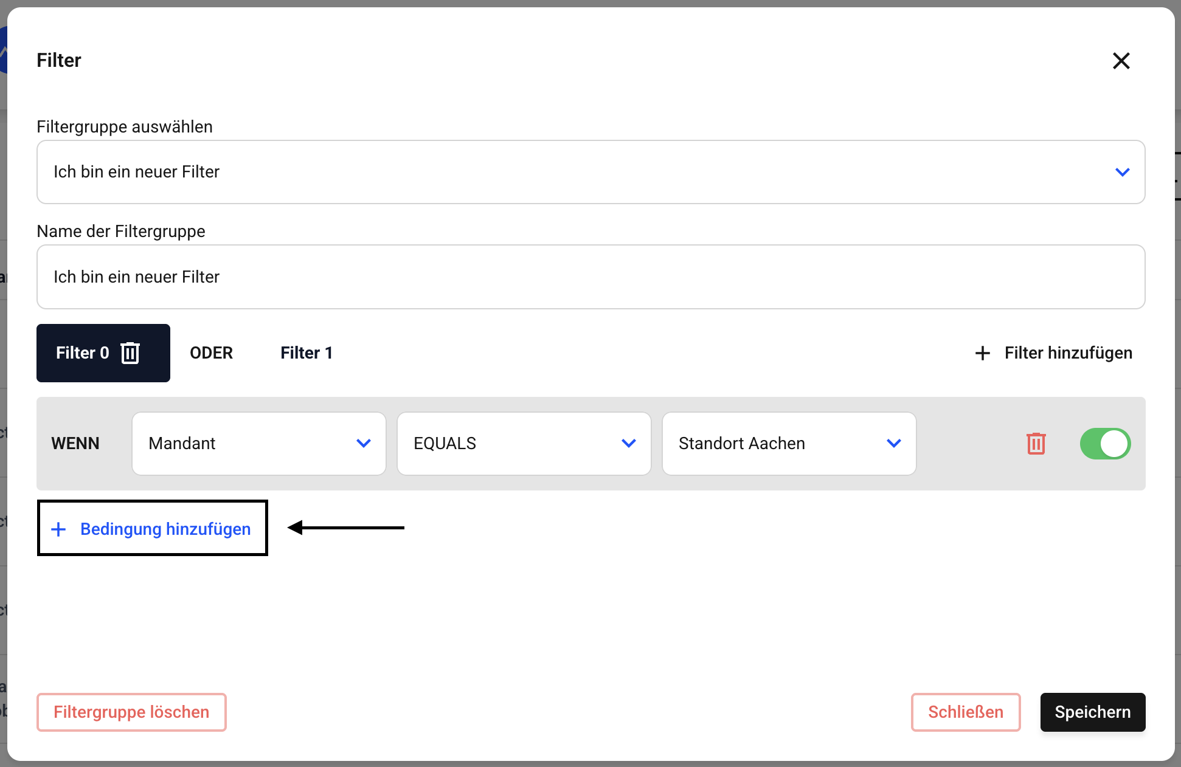Open the EQUALS operator dropdown

click(524, 444)
